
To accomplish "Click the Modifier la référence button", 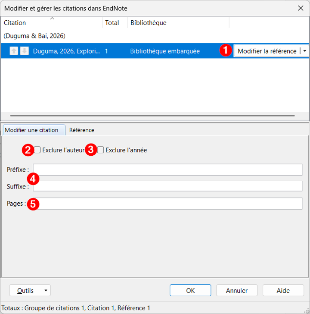I will pos(267,51).
